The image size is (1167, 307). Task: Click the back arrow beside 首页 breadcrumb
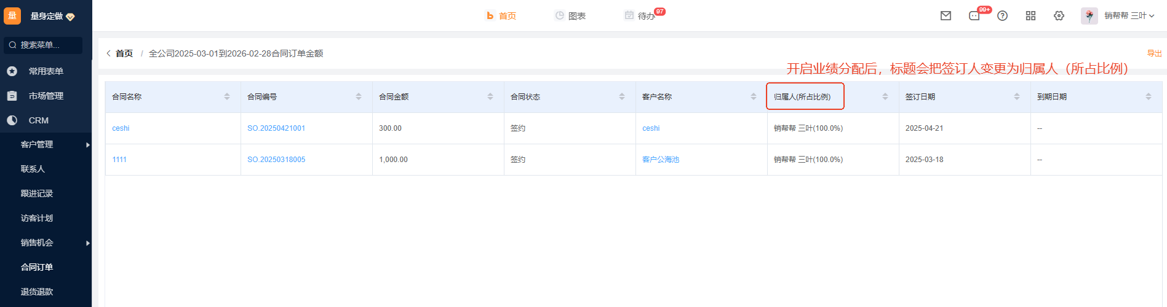click(109, 53)
